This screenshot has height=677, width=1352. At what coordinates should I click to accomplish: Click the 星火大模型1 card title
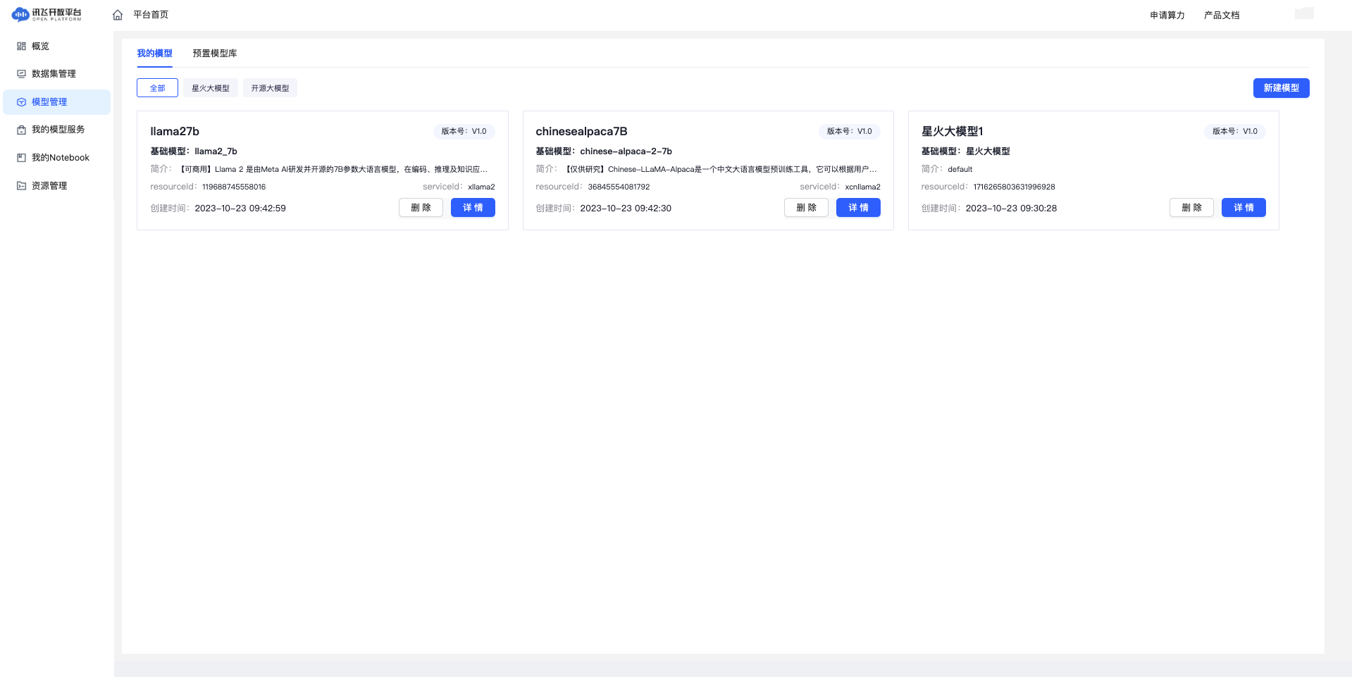click(952, 131)
